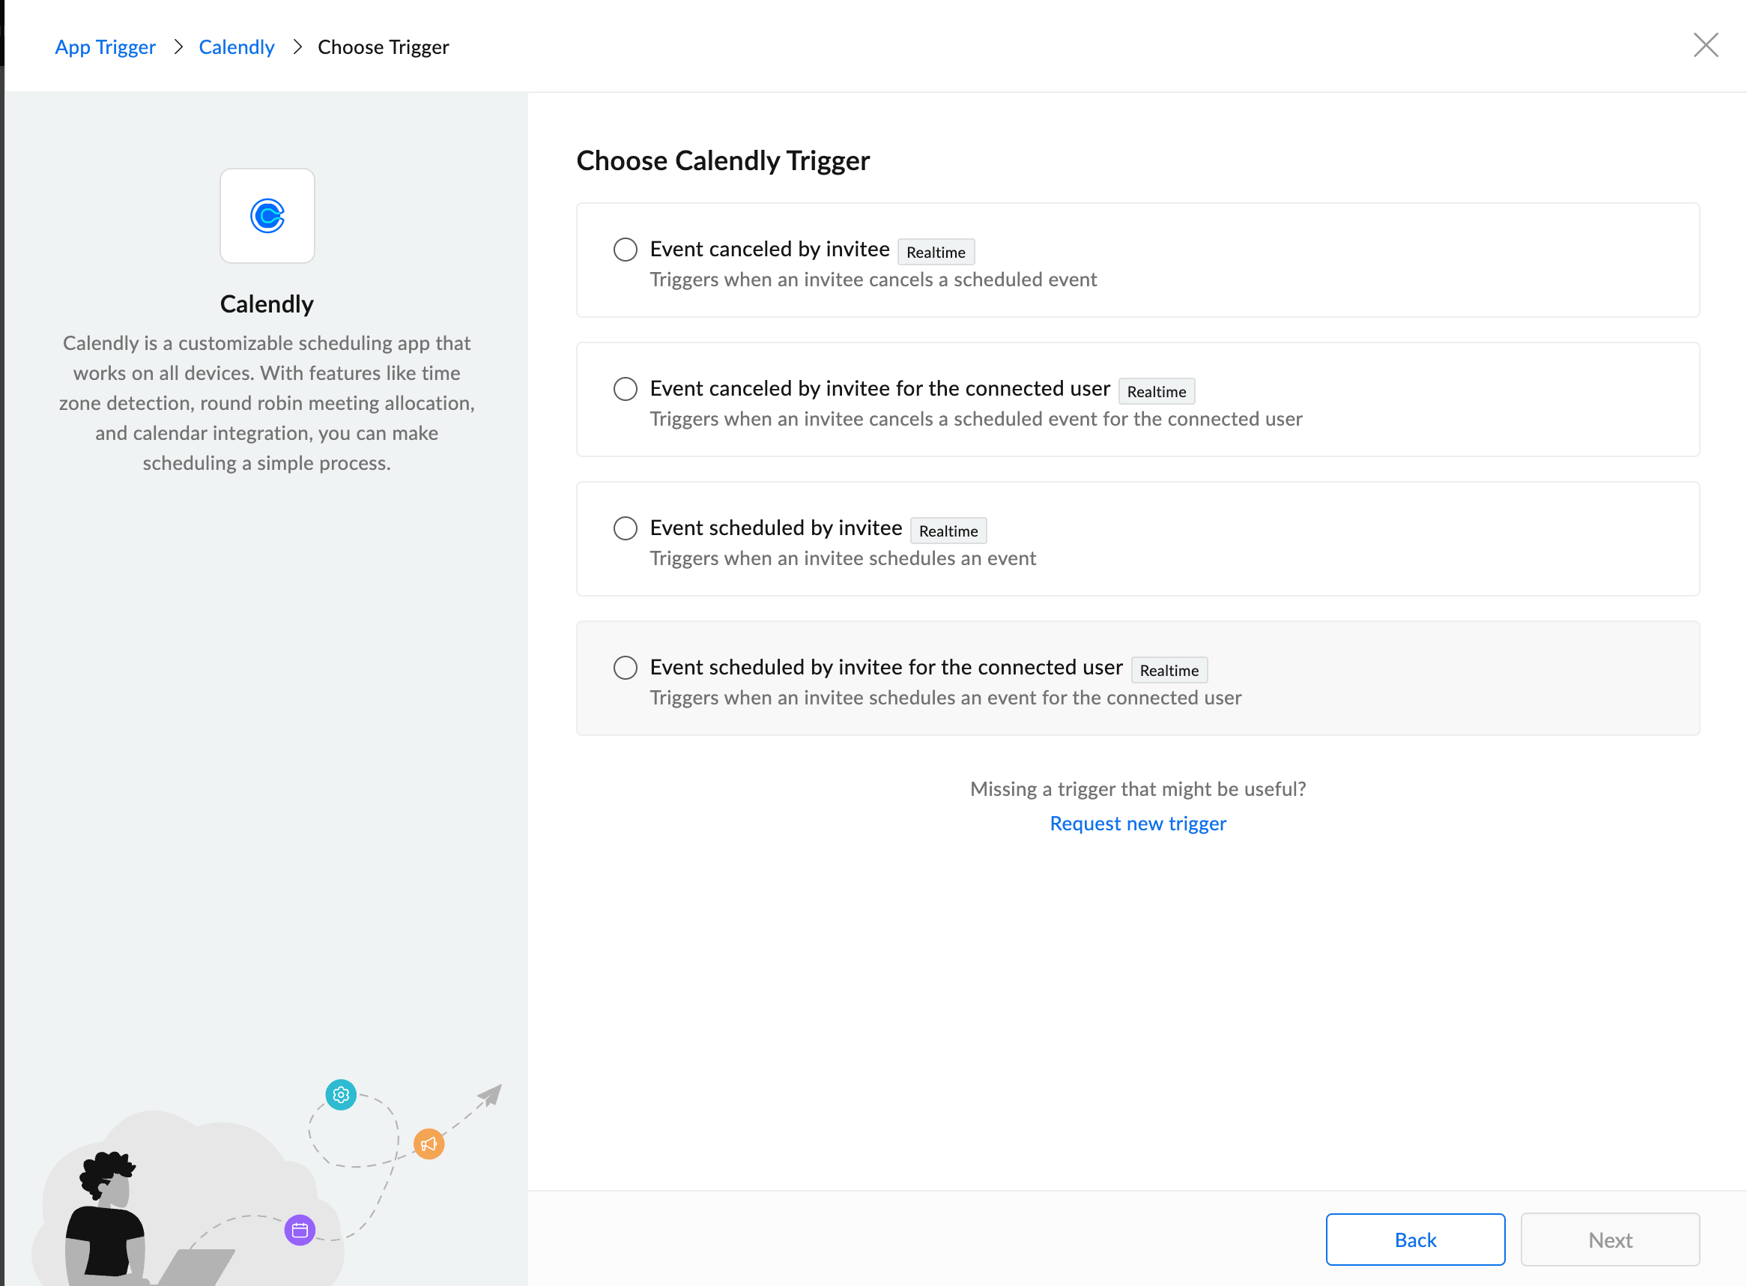Select Event scheduled by invitee radio
This screenshot has width=1747, height=1286.
625,528
